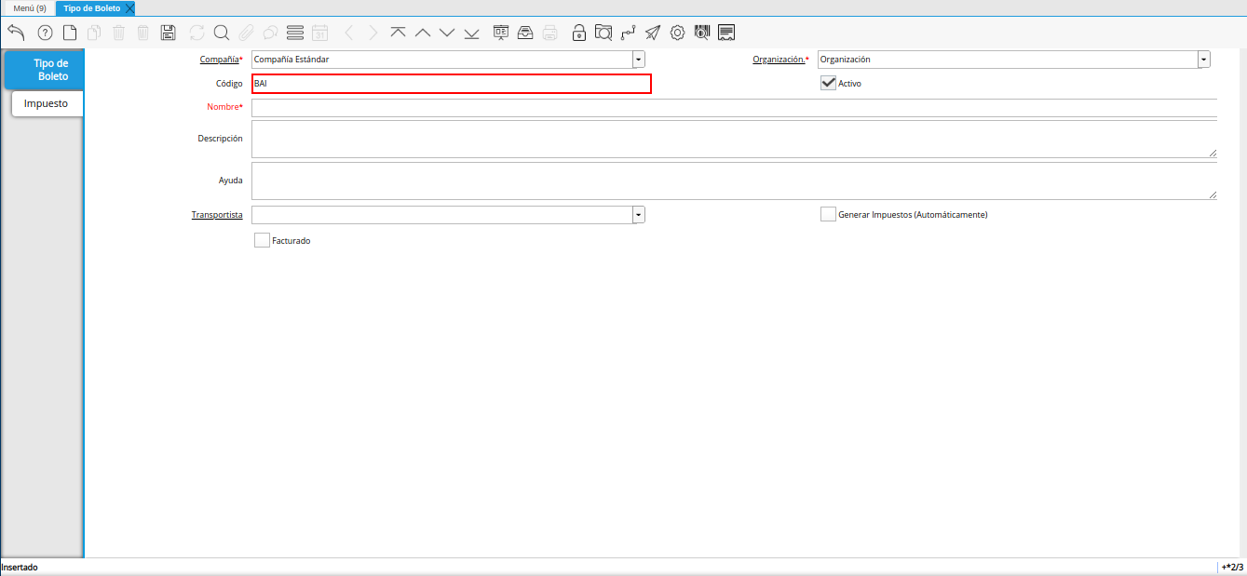The height and width of the screenshot is (576, 1247).
Task: Expand the Compañía dropdown arrow
Action: point(639,60)
